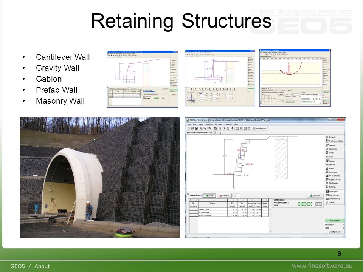The height and width of the screenshot is (272, 363).
Task: Open Water in the side panel
Action: pos(330,168)
